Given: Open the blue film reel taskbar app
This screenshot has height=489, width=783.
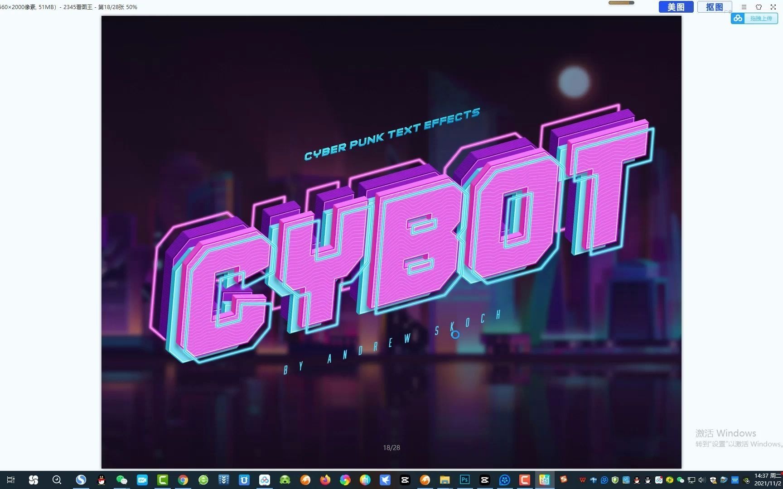Looking at the screenshot, I should (505, 480).
